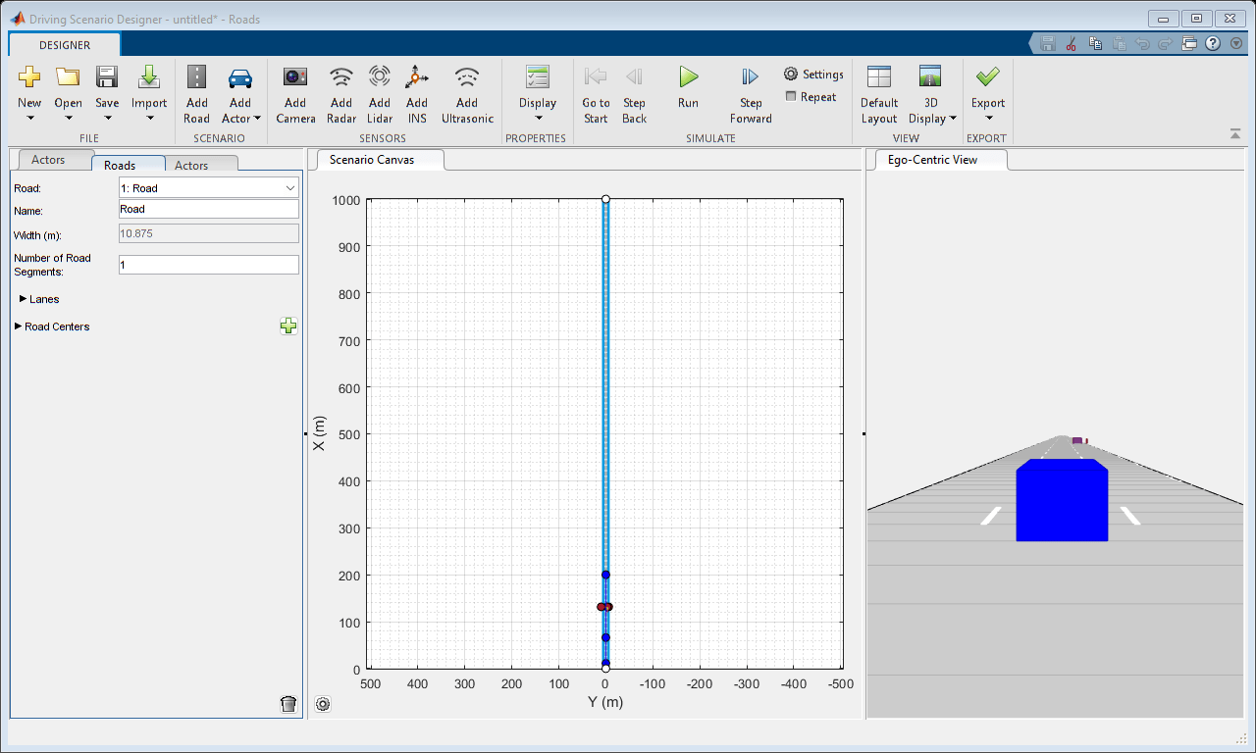The height and width of the screenshot is (753, 1256).
Task: Expand the Road Centers section
Action: click(x=19, y=326)
